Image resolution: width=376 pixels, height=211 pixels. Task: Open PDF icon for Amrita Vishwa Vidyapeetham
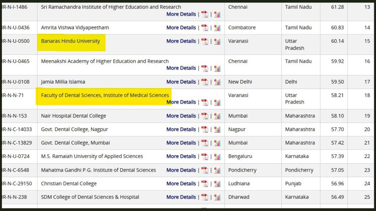205,28
